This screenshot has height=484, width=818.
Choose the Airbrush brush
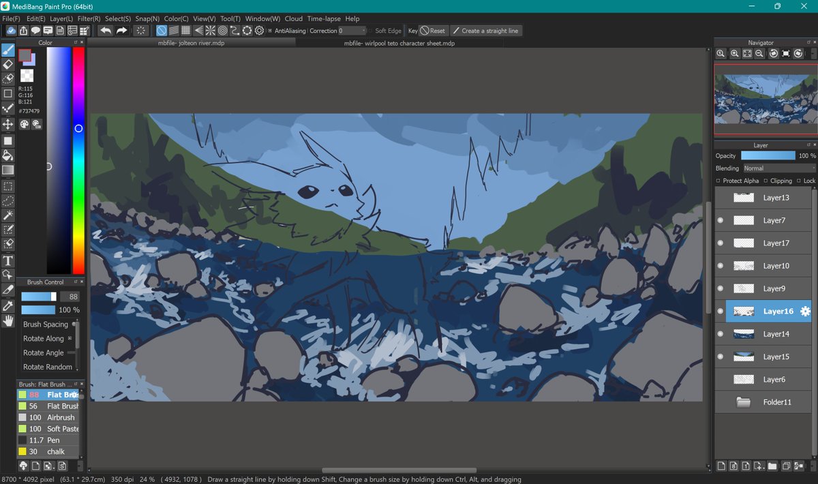point(48,417)
